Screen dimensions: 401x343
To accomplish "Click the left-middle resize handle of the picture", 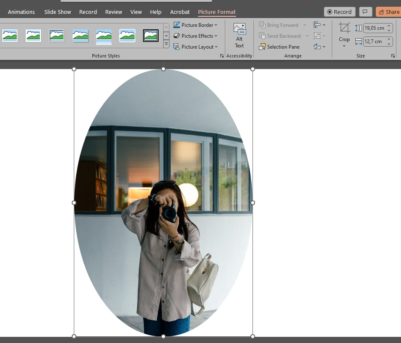I will 74,203.
